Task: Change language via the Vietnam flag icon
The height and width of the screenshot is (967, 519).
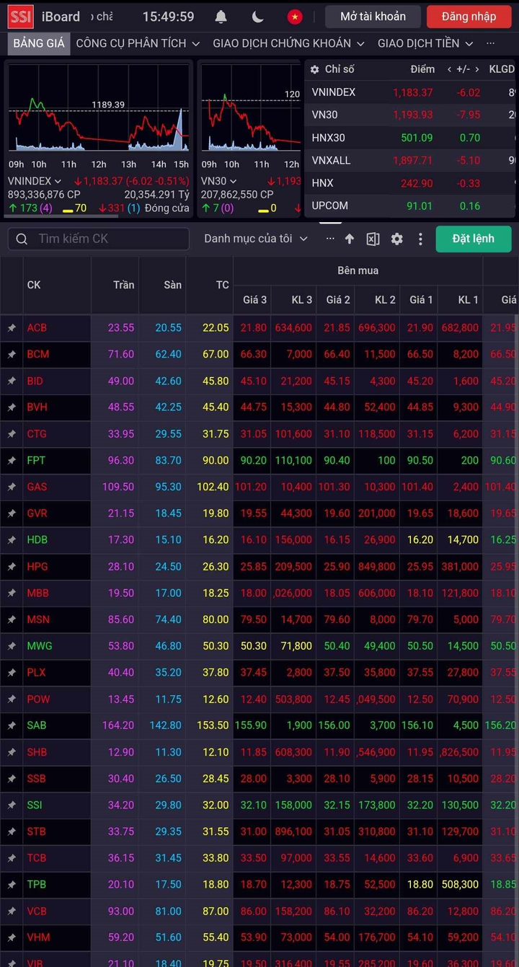Action: click(x=294, y=17)
